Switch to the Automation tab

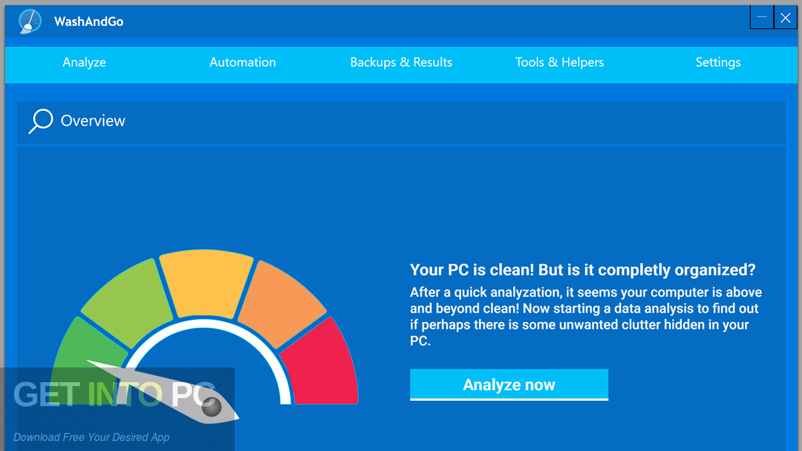pyautogui.click(x=243, y=62)
